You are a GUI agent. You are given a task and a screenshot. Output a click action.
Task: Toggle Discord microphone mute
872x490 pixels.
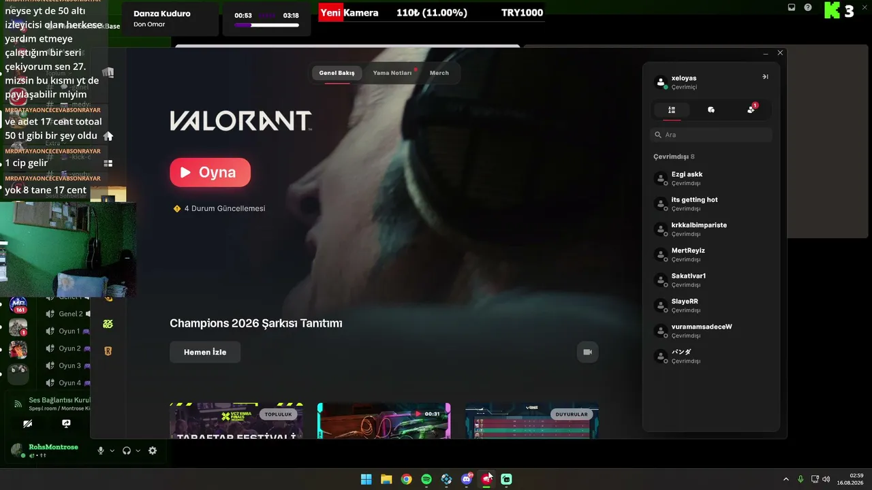click(x=101, y=451)
